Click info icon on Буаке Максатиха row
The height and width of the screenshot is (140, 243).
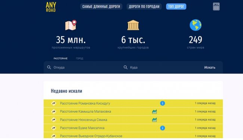click(162, 128)
